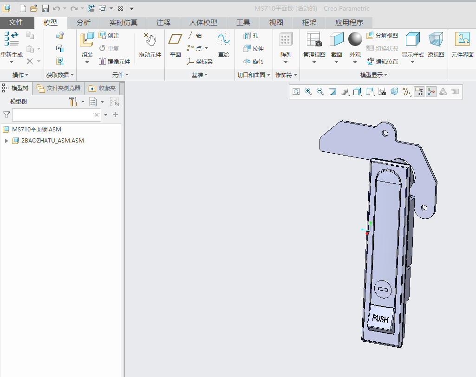
Task: Expand the 获取数据 group dropdown
Action: (x=60, y=75)
